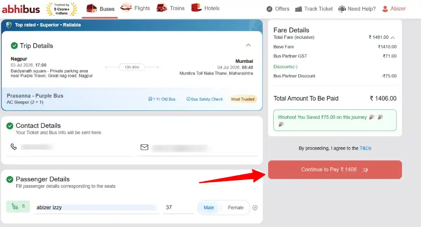Collapse the Trip Details section
421x227 pixels.
[248, 45]
